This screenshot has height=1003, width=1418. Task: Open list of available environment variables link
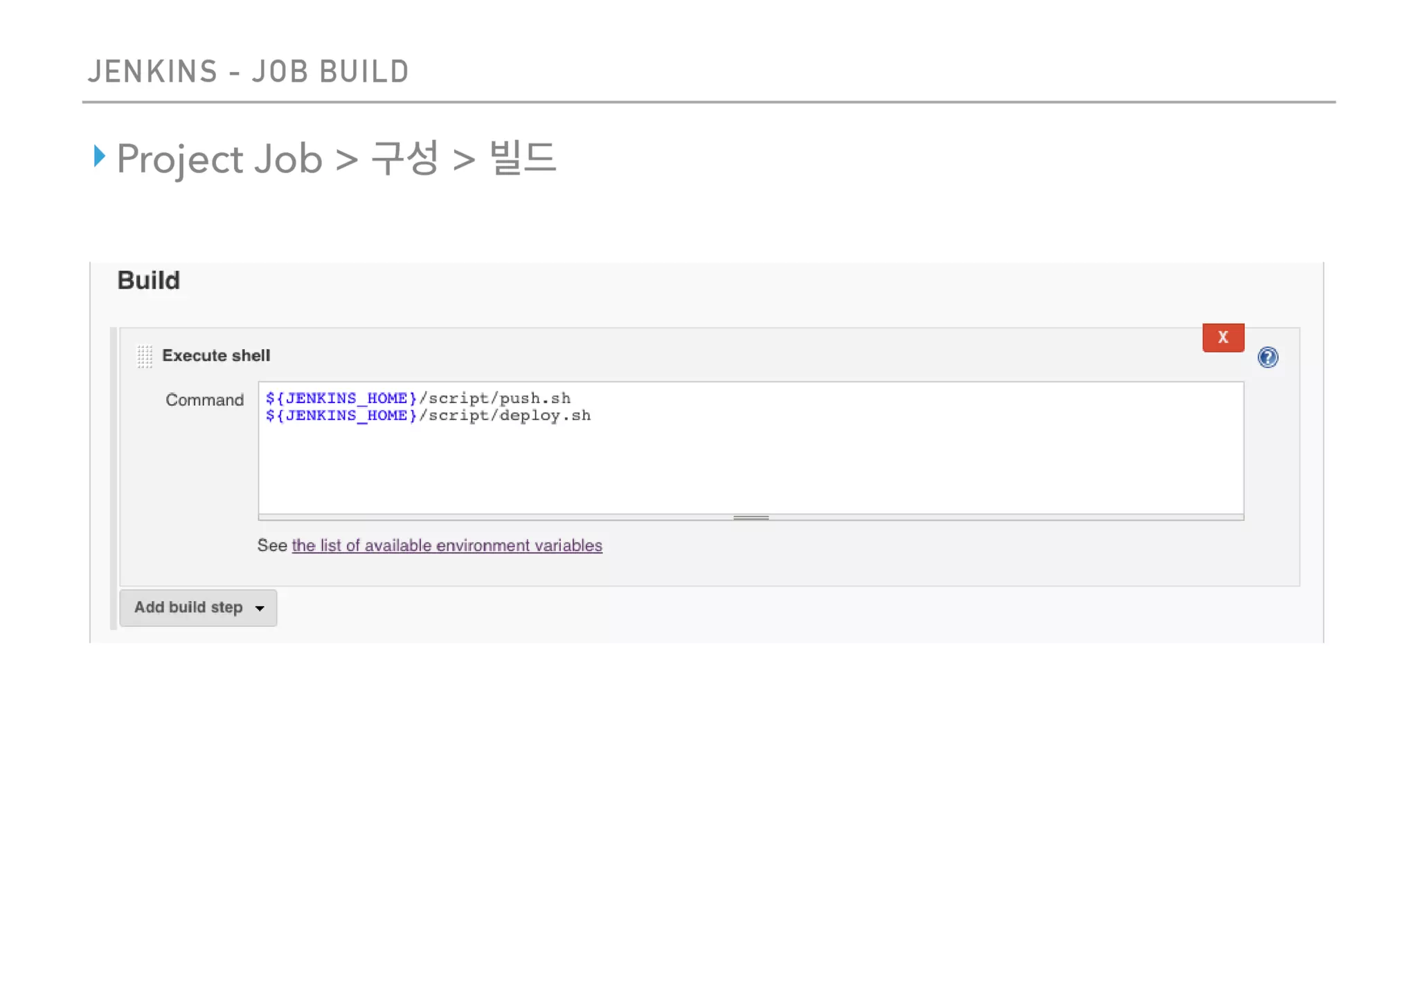[x=447, y=545]
